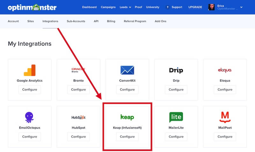Select the Integrations tab
This screenshot has height=152, width=255.
coord(50,21)
